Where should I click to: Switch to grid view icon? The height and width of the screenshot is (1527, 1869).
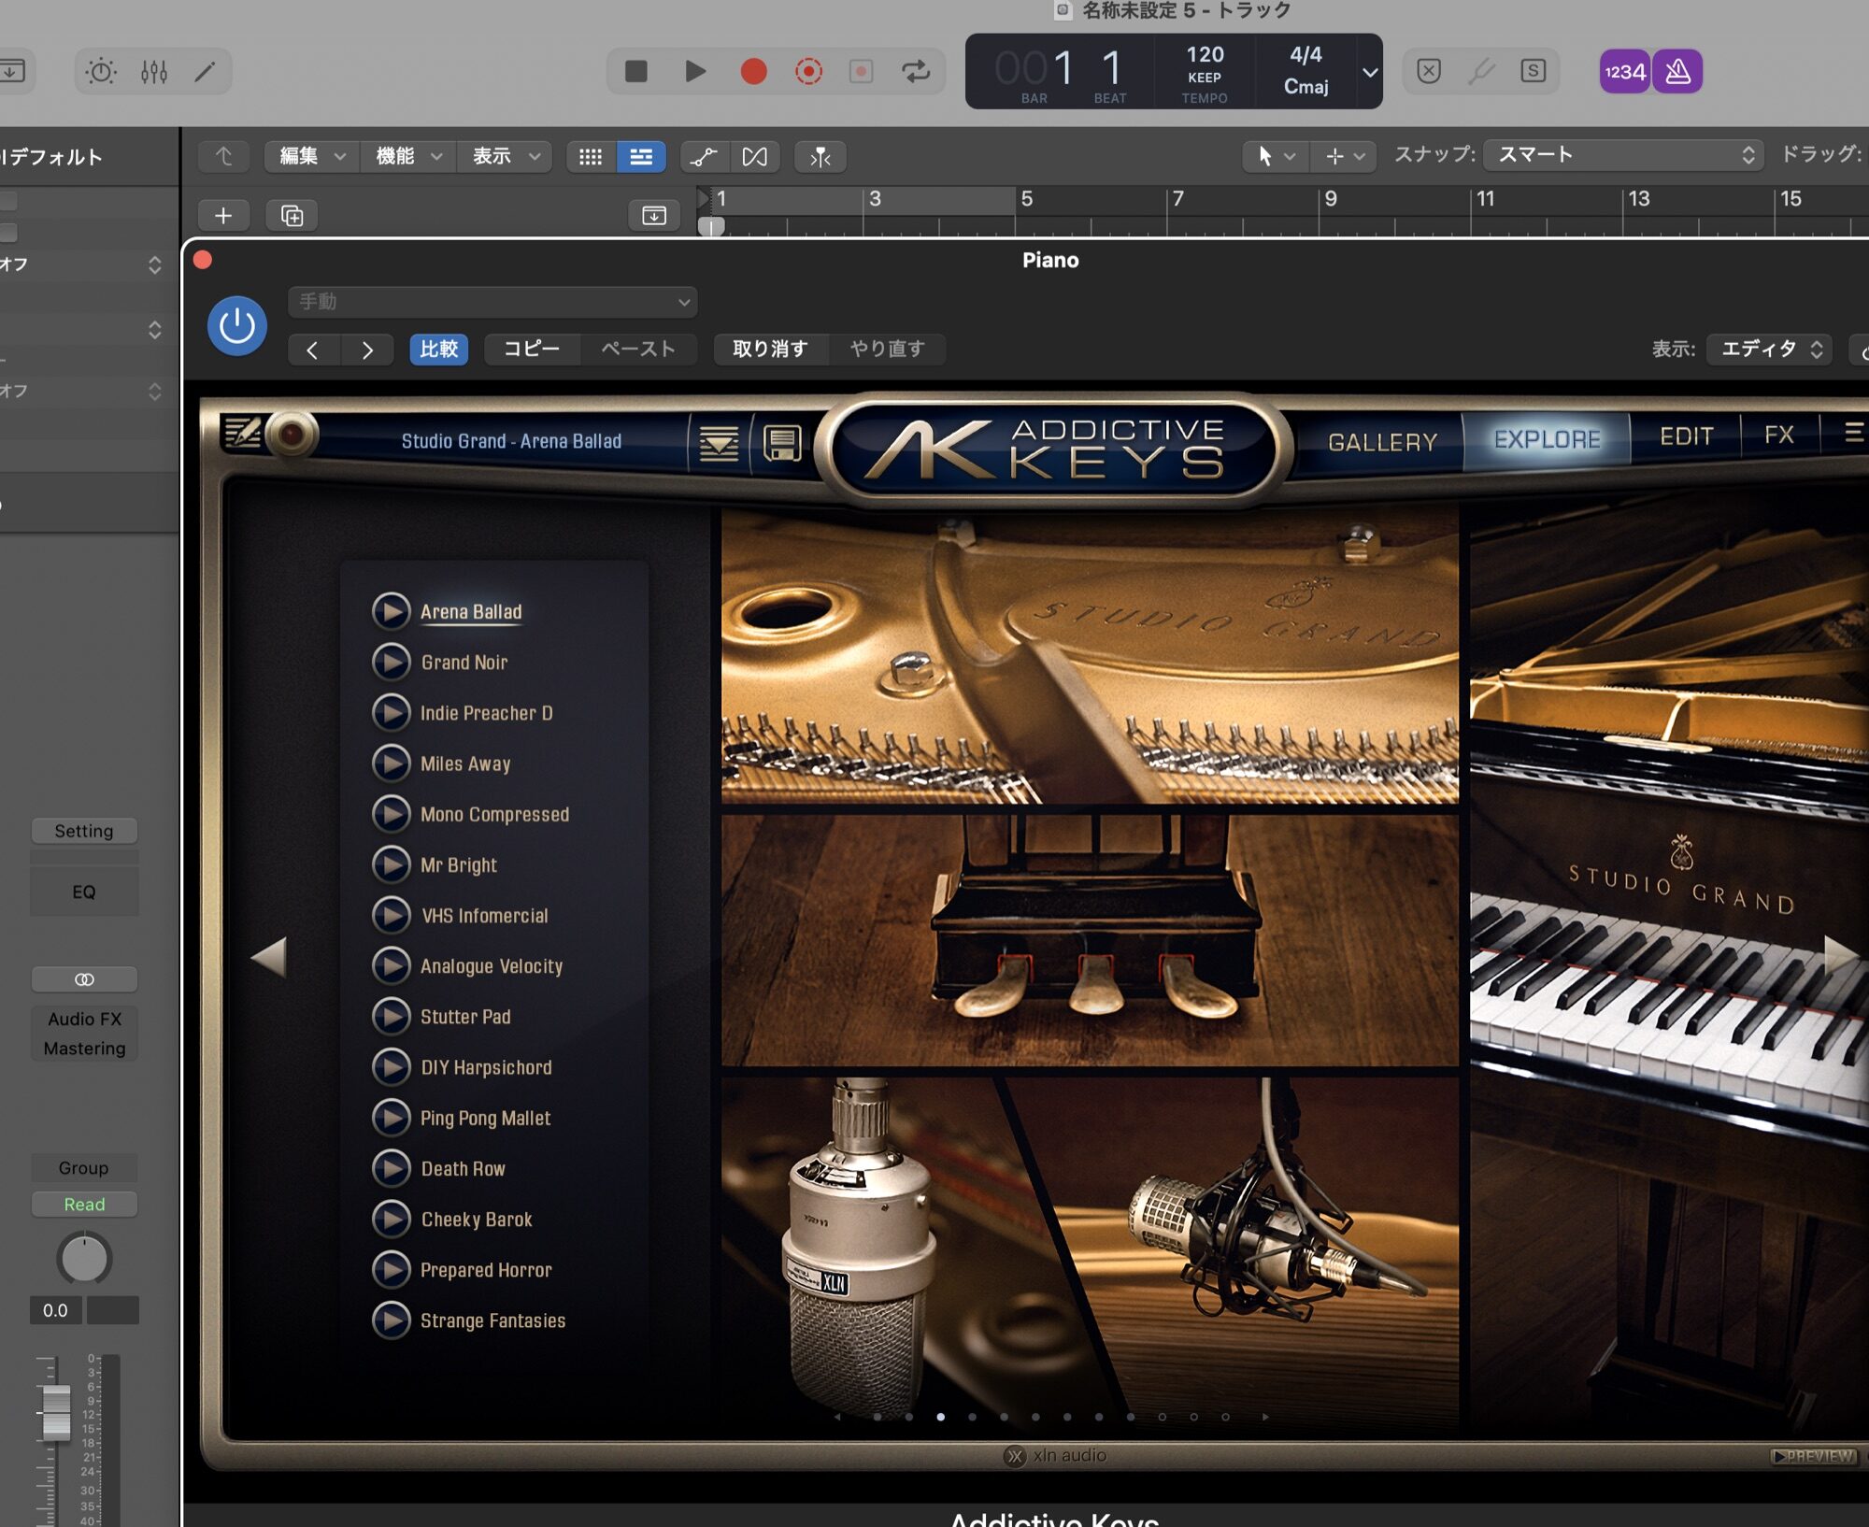click(x=591, y=156)
